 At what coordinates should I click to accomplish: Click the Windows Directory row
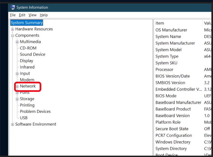[183, 142]
